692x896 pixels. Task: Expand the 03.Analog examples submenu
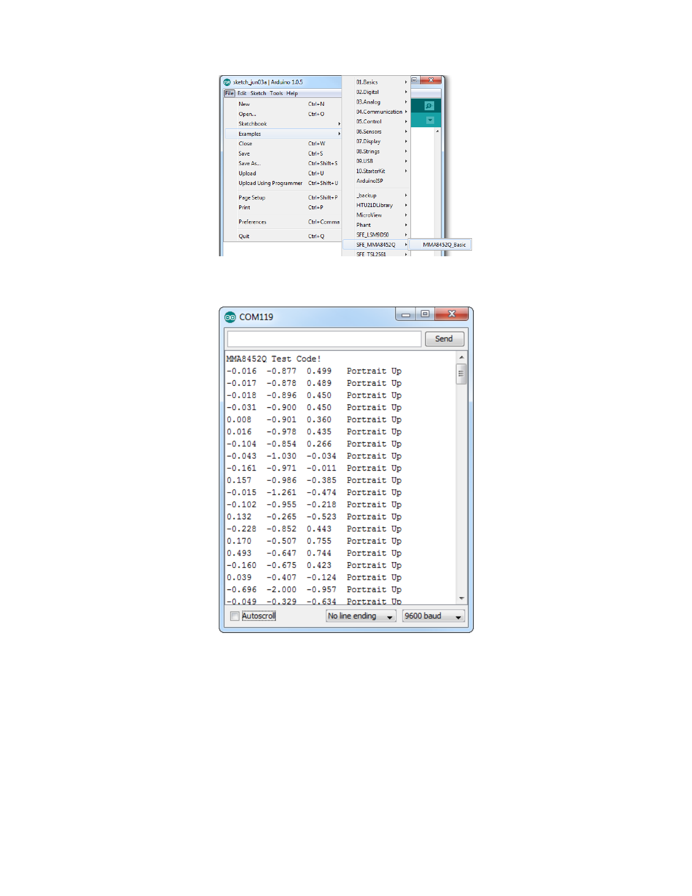click(x=376, y=102)
